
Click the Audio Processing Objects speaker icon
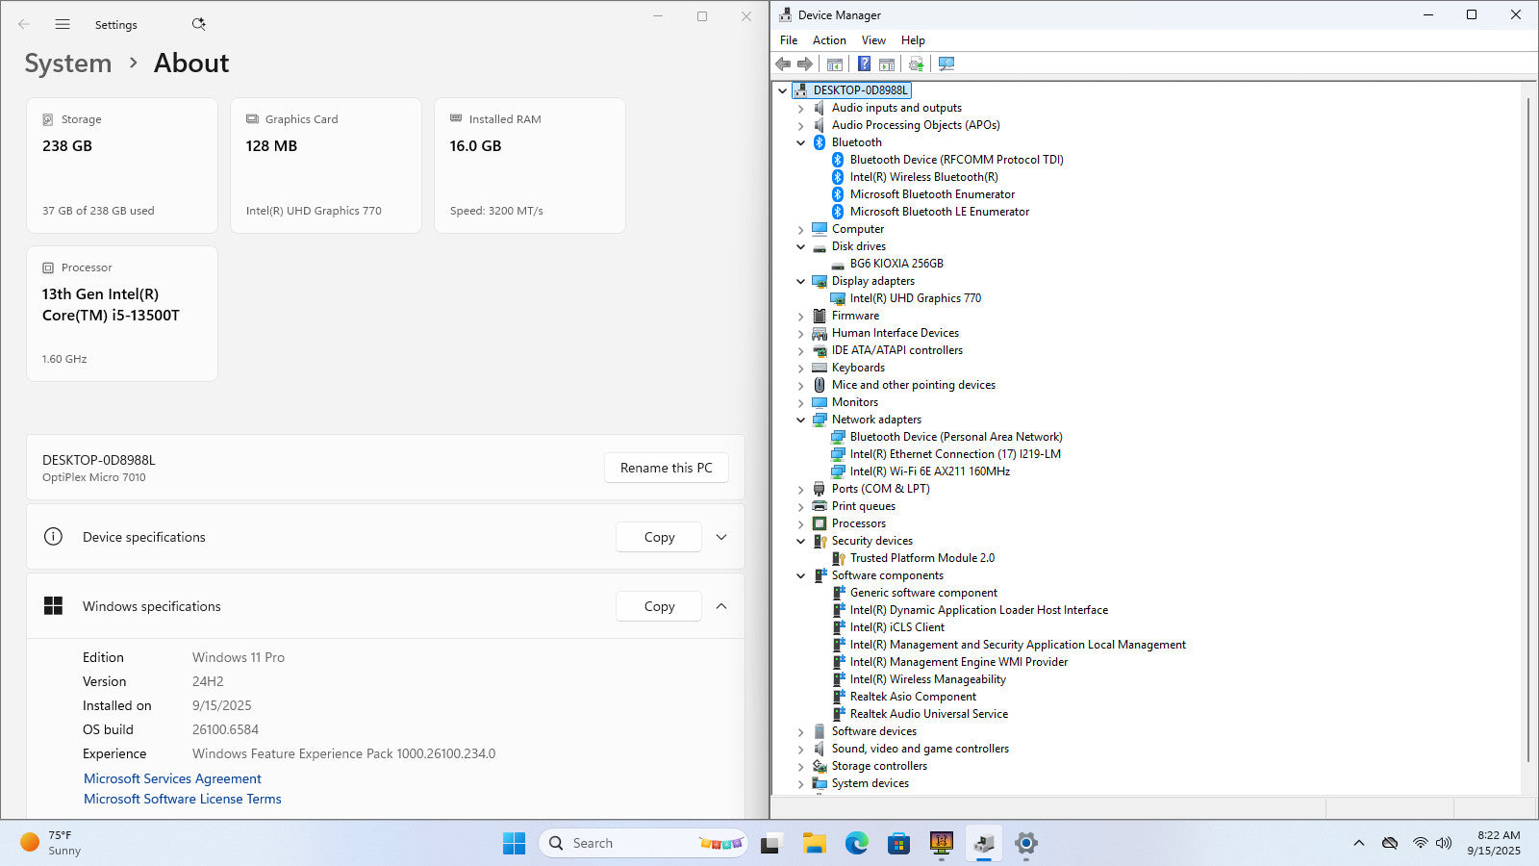pyautogui.click(x=820, y=125)
